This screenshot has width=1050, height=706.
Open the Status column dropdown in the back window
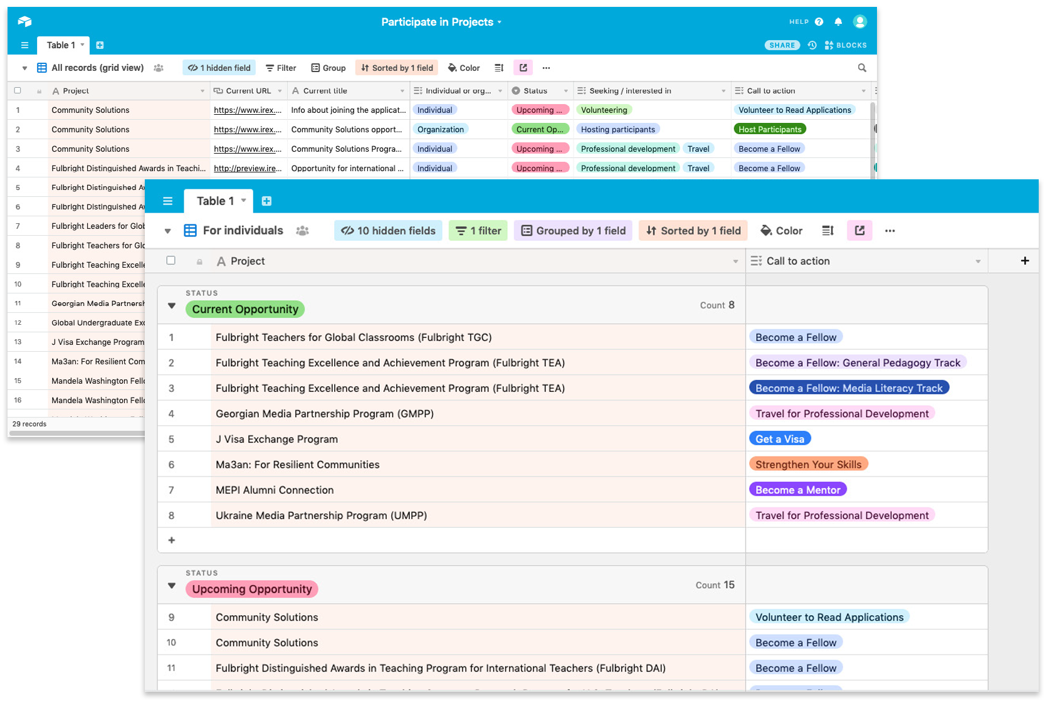(565, 91)
